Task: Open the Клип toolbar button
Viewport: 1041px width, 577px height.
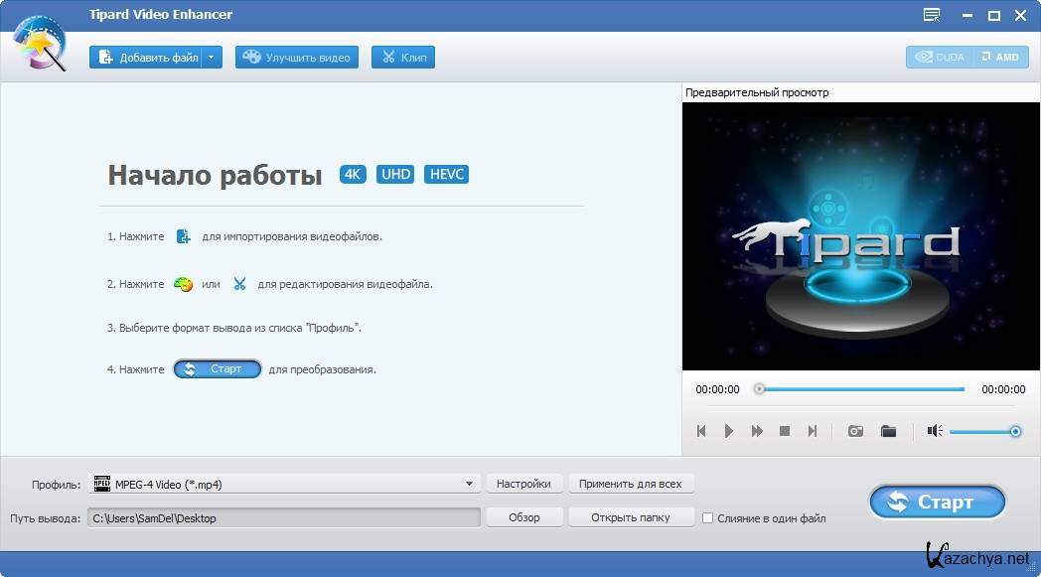Action: coord(403,58)
